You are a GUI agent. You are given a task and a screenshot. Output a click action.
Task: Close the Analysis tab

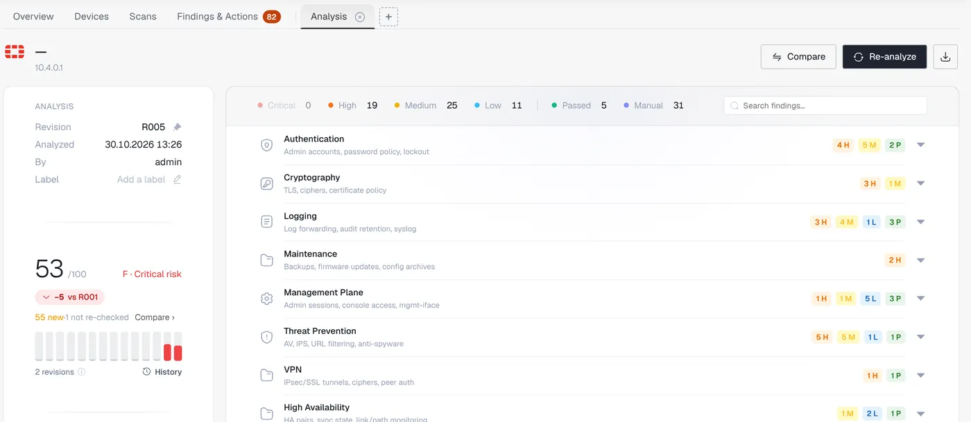[x=360, y=17]
